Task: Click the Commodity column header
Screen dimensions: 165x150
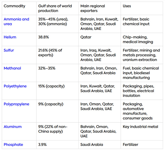Action: pos(15,6)
